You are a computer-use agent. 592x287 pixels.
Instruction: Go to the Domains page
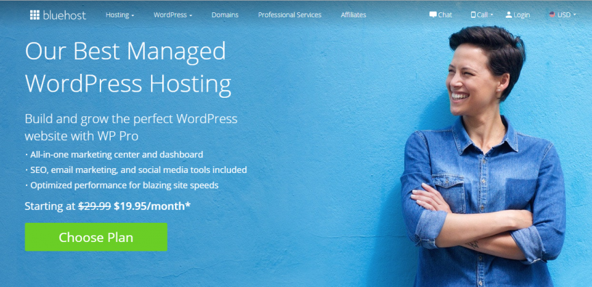click(x=225, y=15)
